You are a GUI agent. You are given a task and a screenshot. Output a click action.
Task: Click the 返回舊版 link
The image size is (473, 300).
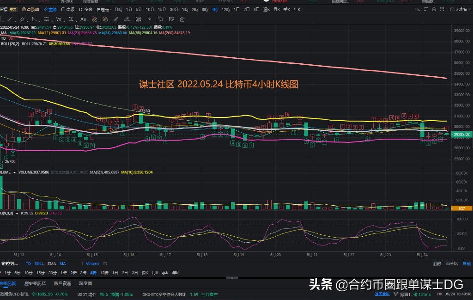[382, 294]
